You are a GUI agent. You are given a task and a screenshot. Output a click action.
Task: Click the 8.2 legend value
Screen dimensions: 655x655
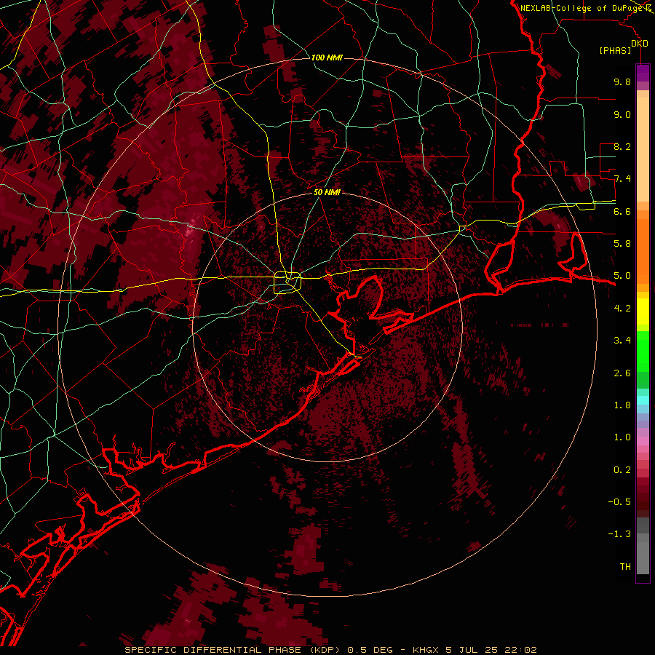(622, 146)
